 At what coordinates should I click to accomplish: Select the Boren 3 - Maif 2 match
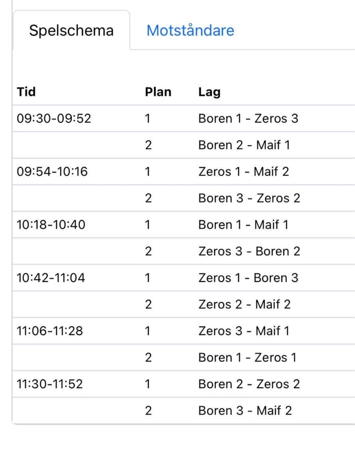(245, 410)
